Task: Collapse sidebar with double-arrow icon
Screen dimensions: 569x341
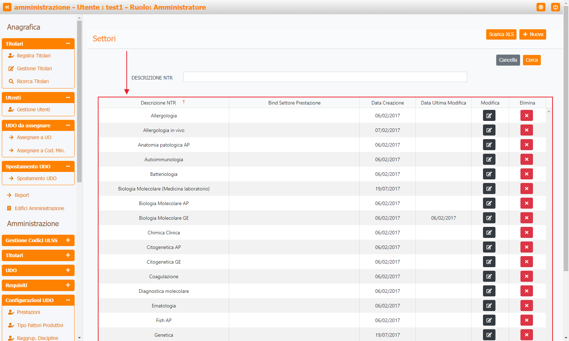Action: (x=7, y=7)
